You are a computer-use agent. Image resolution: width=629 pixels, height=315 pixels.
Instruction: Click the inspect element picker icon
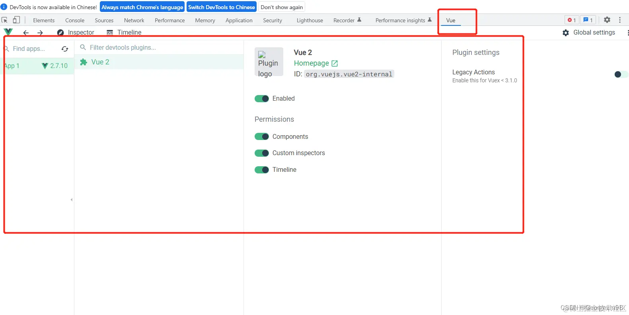pyautogui.click(x=5, y=20)
